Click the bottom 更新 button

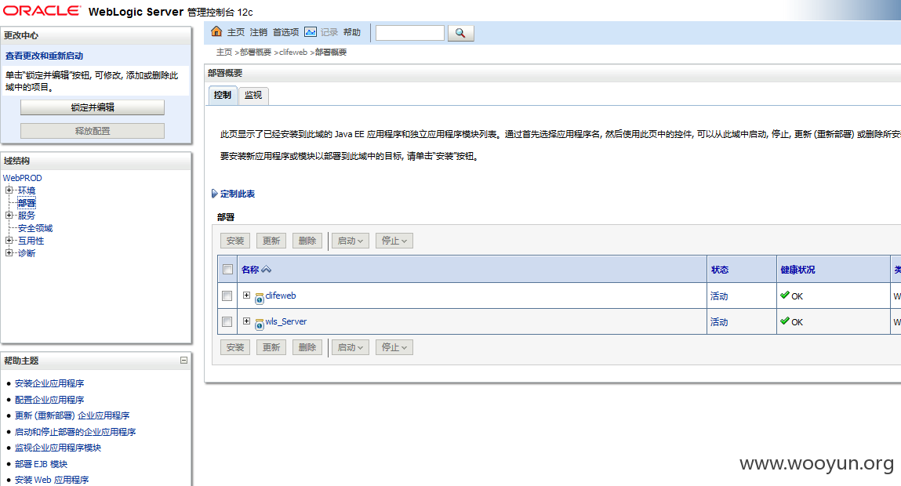click(x=271, y=347)
